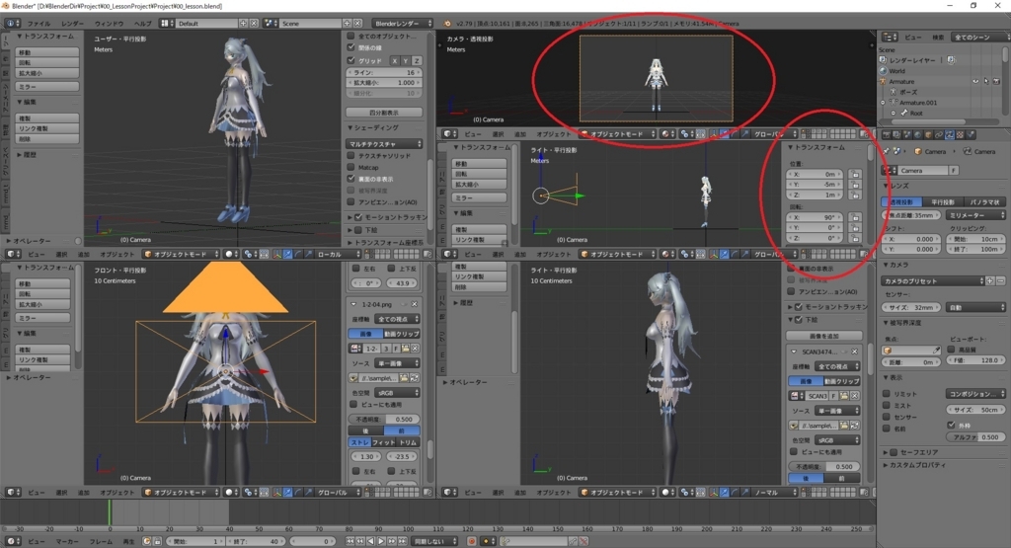Add a camera preset with plus icon
Viewport: 1011px width, 548px height.
990,281
